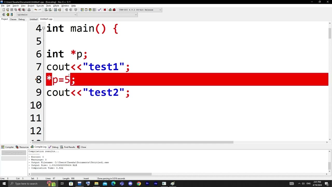Switch to the Classes browser tab
The width and height of the screenshot is (332, 187).
(13, 19)
